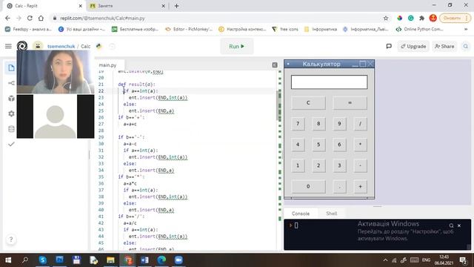Viewport: 474px width, 267px height.
Task: Click calculator digit 4 button
Action: [x=298, y=145]
